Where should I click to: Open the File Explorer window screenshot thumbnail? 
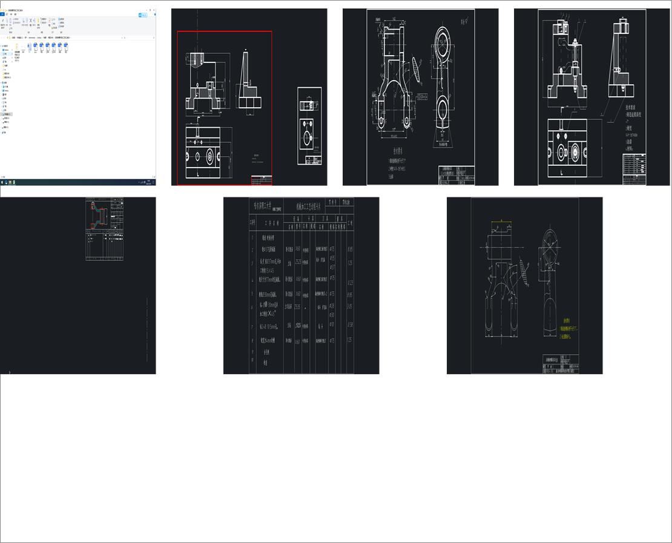click(x=78, y=97)
